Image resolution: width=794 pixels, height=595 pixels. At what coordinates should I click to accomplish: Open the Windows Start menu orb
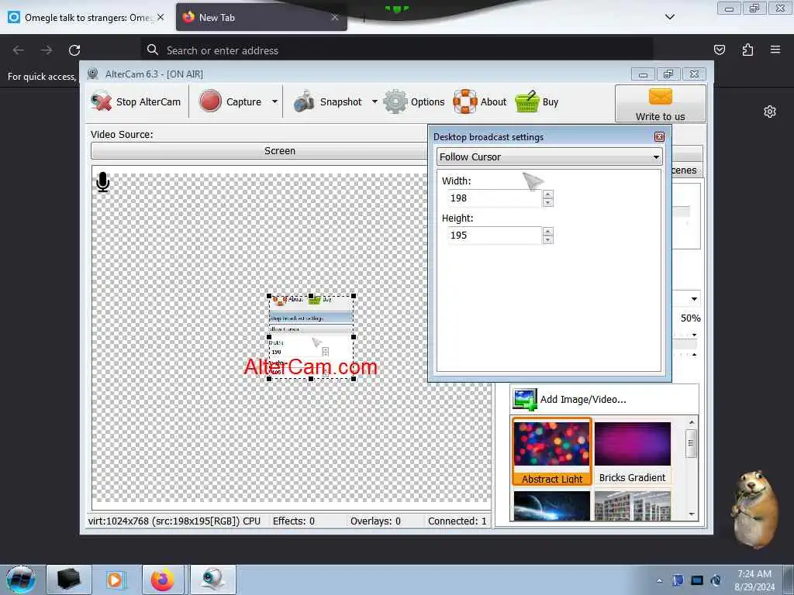click(x=21, y=580)
